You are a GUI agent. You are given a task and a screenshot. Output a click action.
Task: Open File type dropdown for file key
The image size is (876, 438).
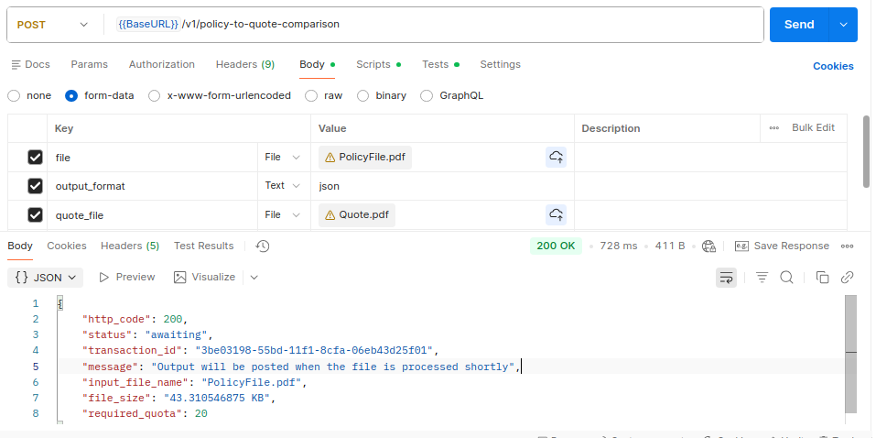(x=283, y=158)
